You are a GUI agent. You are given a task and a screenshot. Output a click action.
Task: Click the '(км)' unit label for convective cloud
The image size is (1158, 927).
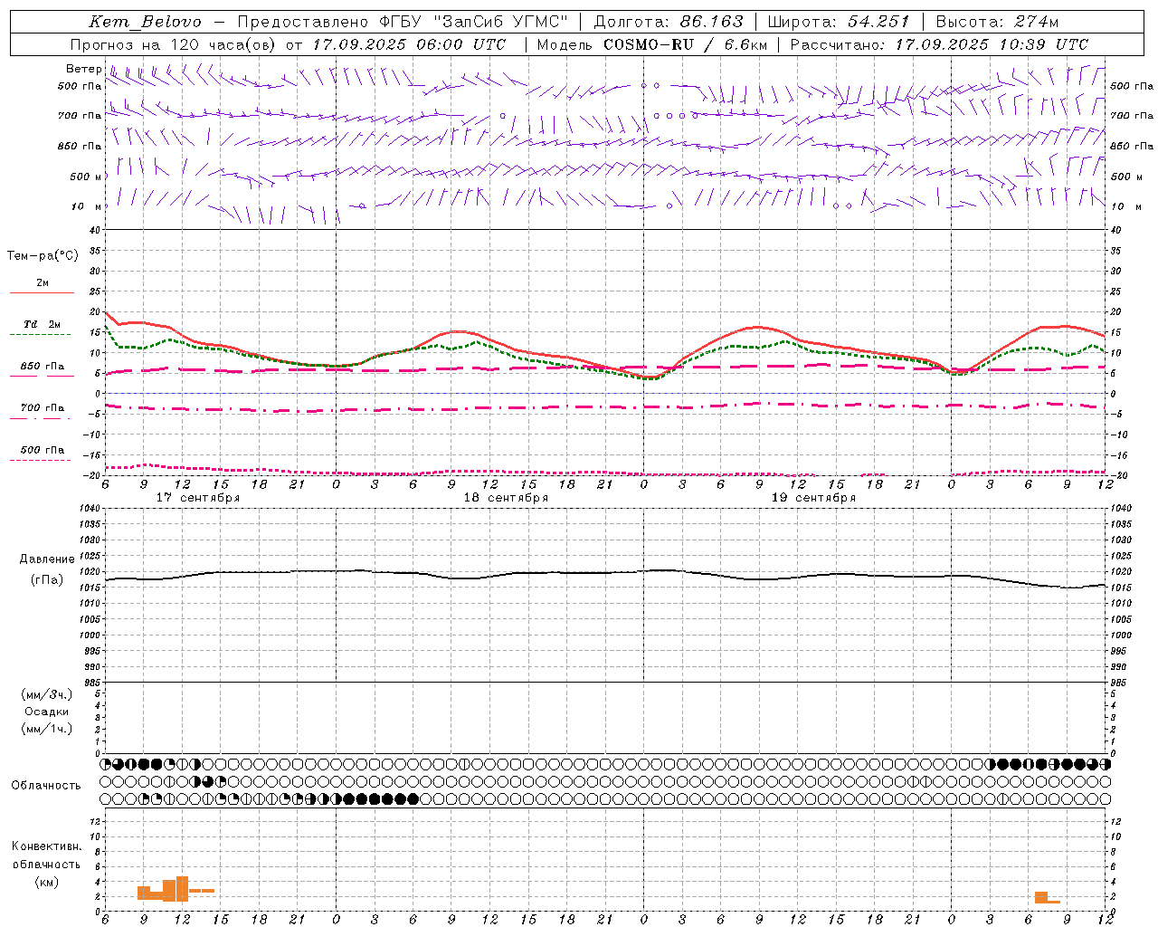[x=46, y=882]
